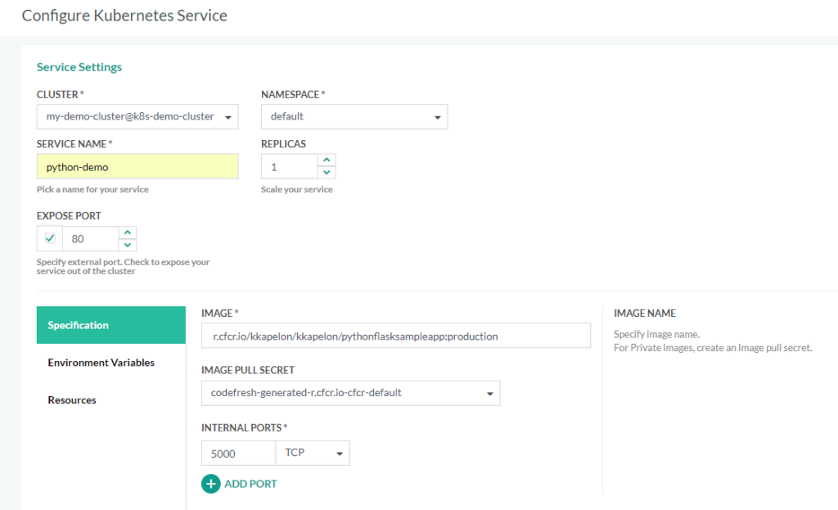
Task: Click the green plus icon beside ADD PORT
Action: [x=211, y=484]
